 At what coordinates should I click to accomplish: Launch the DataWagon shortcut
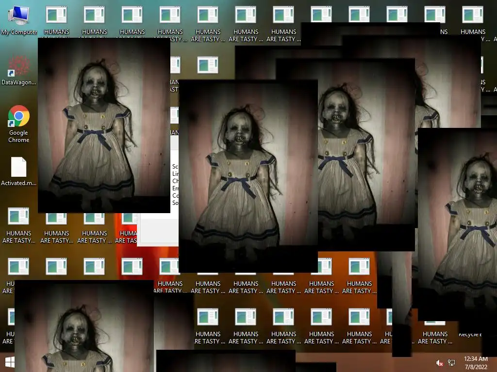tap(19, 70)
